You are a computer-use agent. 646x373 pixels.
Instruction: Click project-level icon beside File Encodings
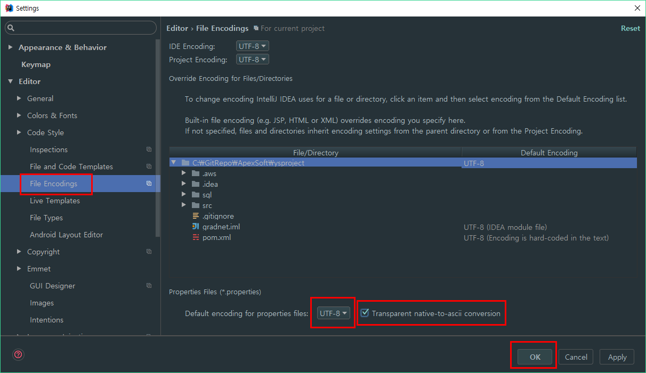coord(149,184)
